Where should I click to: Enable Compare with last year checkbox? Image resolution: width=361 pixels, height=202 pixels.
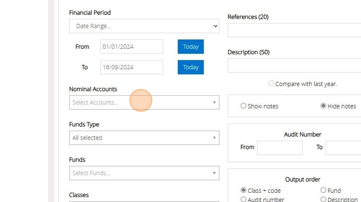coord(271,83)
